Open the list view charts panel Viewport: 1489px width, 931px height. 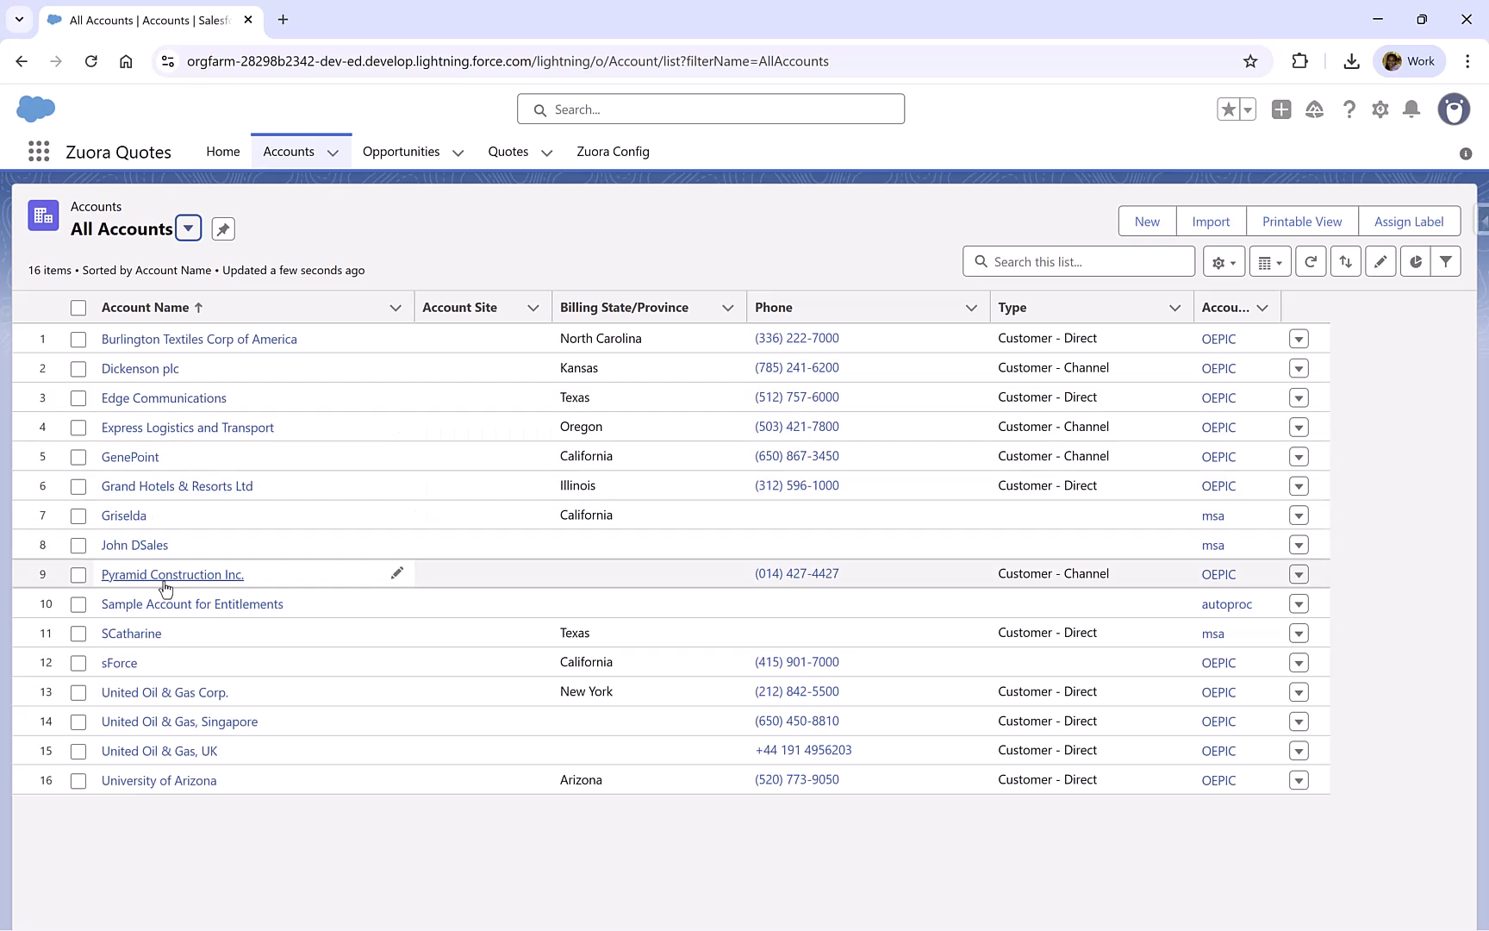click(x=1414, y=261)
